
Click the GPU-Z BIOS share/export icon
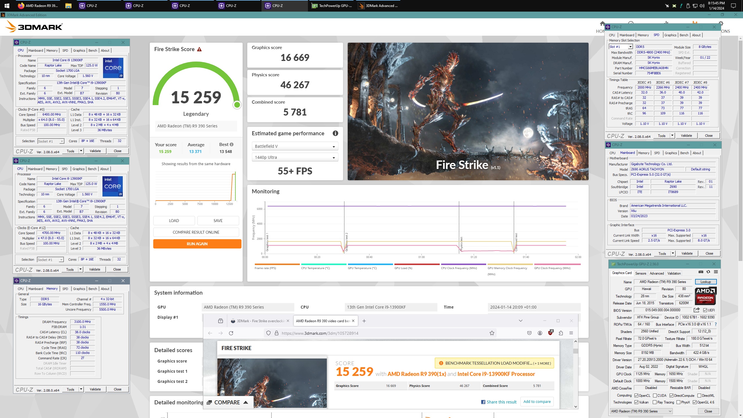(x=697, y=310)
